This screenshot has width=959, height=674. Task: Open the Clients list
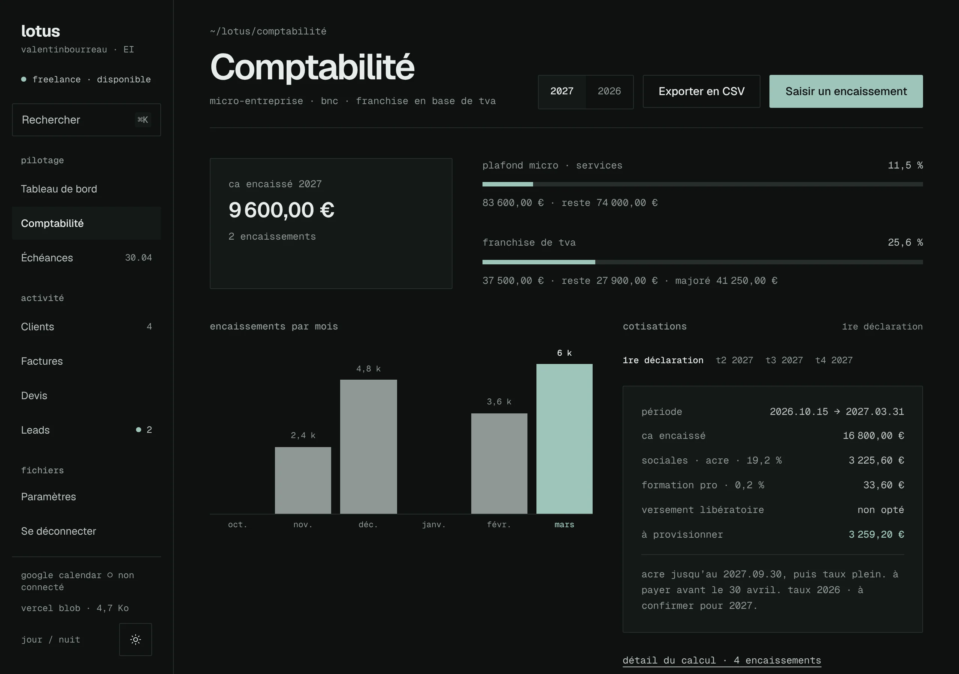(x=87, y=327)
